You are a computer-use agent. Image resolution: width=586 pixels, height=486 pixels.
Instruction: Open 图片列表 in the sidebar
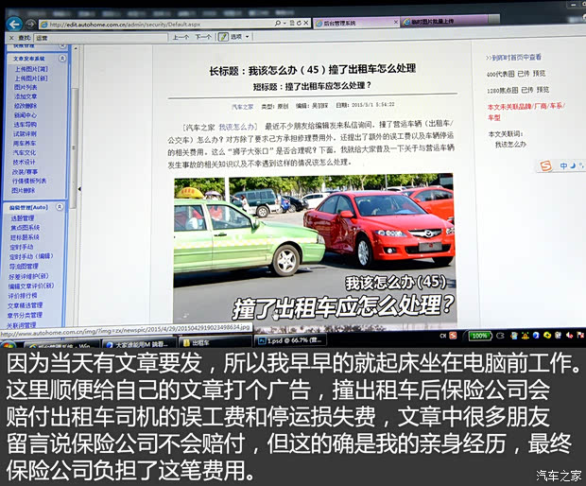(26, 87)
